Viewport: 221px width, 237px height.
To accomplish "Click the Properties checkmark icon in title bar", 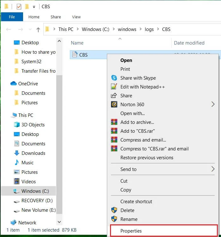I will [x=19, y=7].
